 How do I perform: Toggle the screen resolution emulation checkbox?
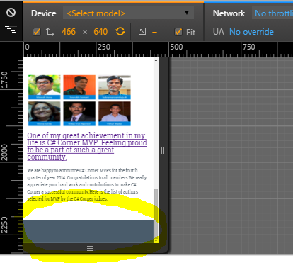(x=37, y=32)
